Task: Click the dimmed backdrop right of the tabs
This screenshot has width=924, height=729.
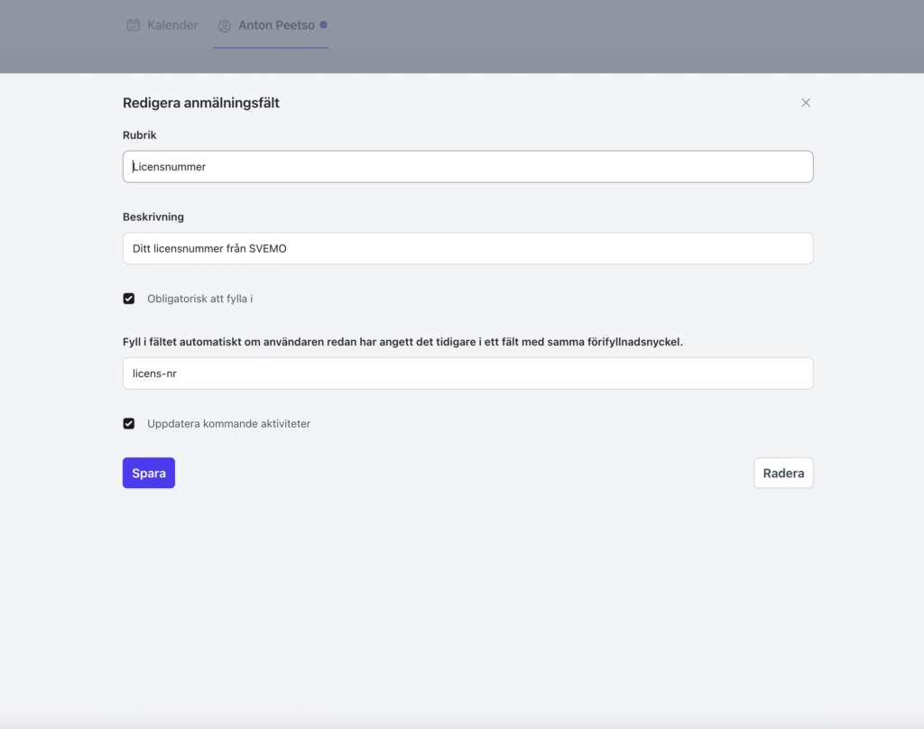Action: (632, 32)
